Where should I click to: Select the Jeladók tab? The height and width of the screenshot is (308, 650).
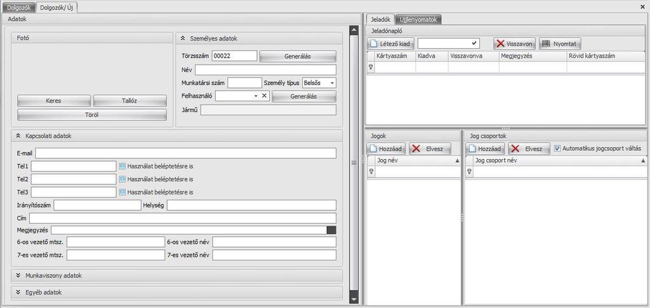click(x=380, y=20)
